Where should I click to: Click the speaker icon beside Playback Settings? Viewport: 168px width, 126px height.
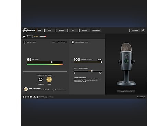73,42
